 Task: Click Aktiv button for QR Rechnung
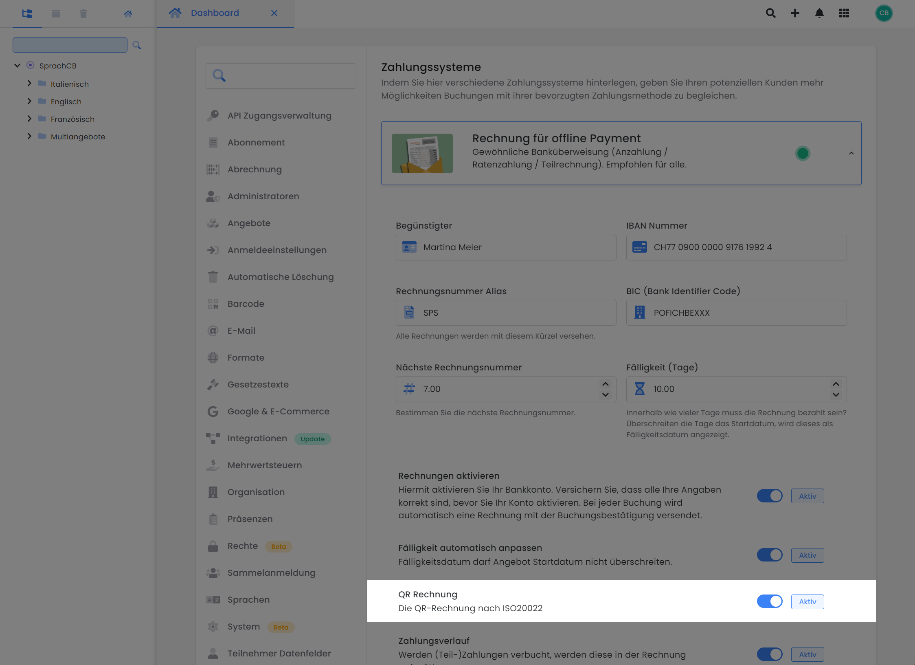[x=807, y=601]
